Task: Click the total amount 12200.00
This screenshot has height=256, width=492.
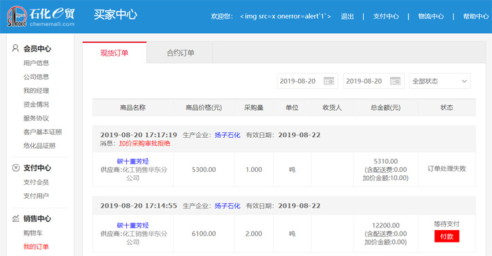Action: click(x=385, y=225)
